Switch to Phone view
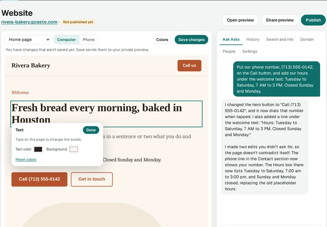Image resolution: width=327 pixels, height=227 pixels. click(89, 40)
